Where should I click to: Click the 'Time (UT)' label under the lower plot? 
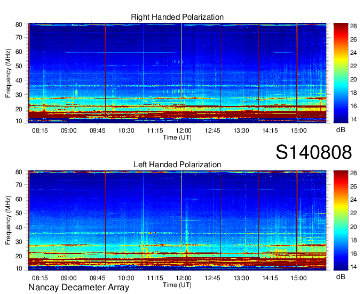(x=177, y=285)
